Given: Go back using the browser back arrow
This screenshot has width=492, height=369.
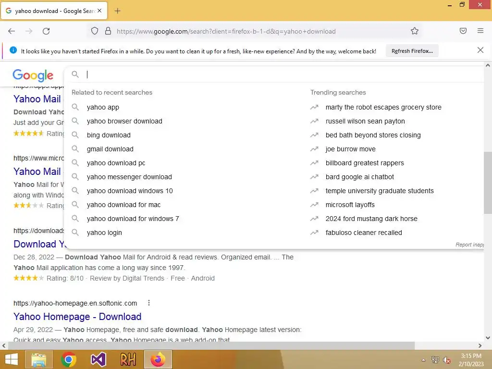Looking at the screenshot, I should (12, 31).
